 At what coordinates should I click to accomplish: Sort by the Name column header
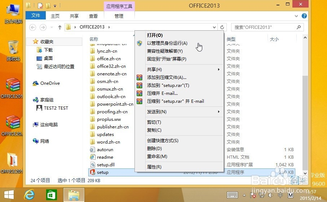coord(94,39)
